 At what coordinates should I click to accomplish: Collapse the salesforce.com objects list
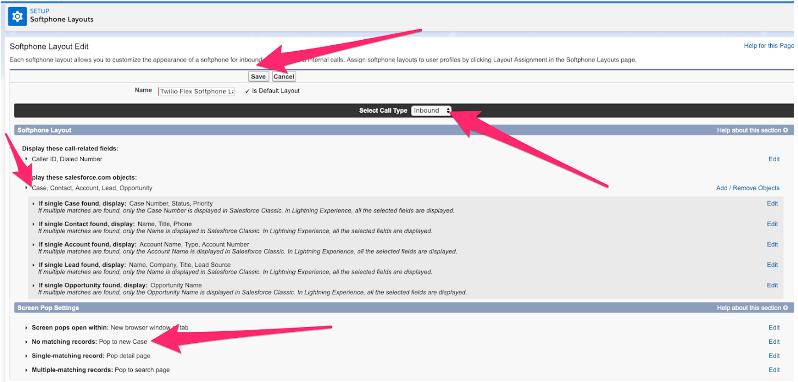click(x=26, y=187)
